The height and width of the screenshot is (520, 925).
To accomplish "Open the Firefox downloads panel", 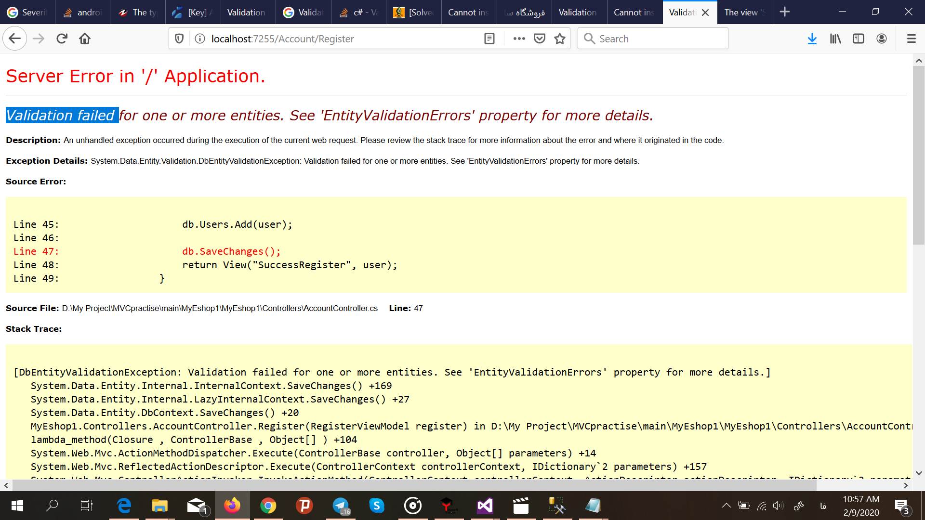I will (x=812, y=39).
